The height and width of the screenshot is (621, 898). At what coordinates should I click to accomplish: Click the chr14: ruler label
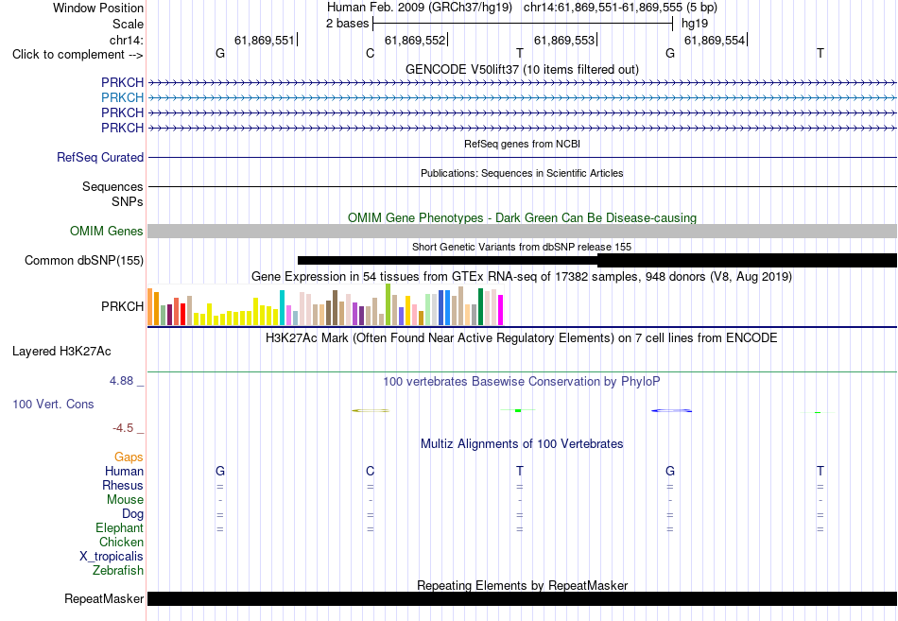pyautogui.click(x=127, y=40)
